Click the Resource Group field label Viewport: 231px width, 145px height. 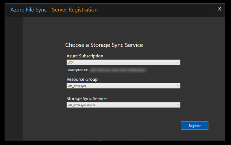82,79
